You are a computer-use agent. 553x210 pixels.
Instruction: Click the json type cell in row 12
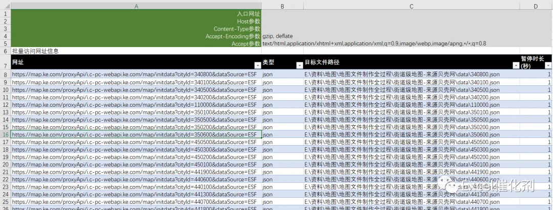[x=283, y=105]
